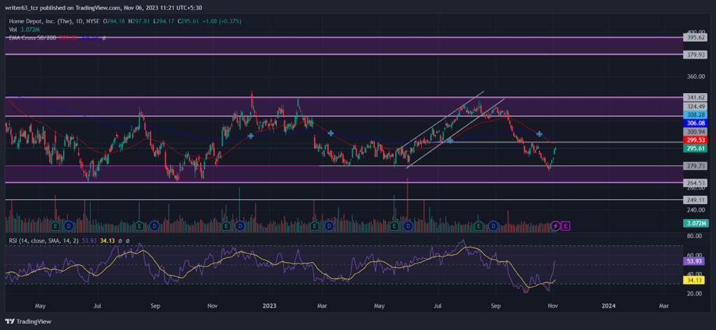
Task: Click the 324.49 price label on the scale
Action: (x=694, y=107)
